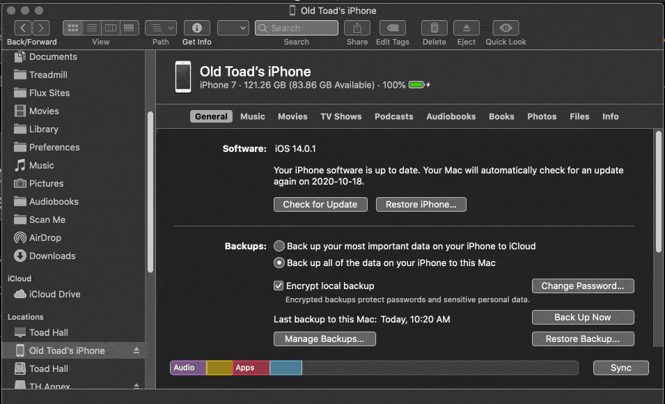Click the iPhone device image
The height and width of the screenshot is (404, 665).
click(183, 77)
